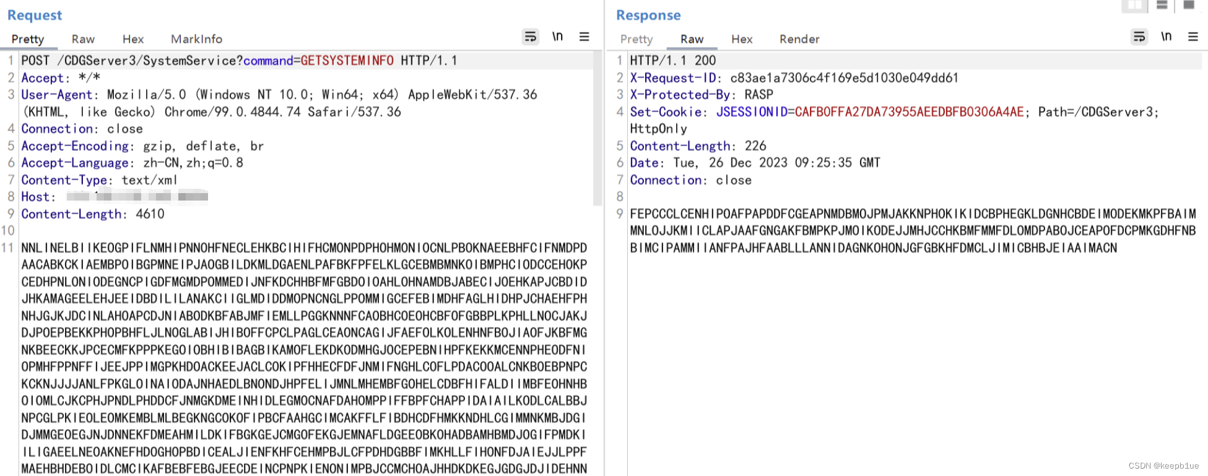Click the Request panel title
This screenshot has height=476, width=1208.
pos(35,15)
